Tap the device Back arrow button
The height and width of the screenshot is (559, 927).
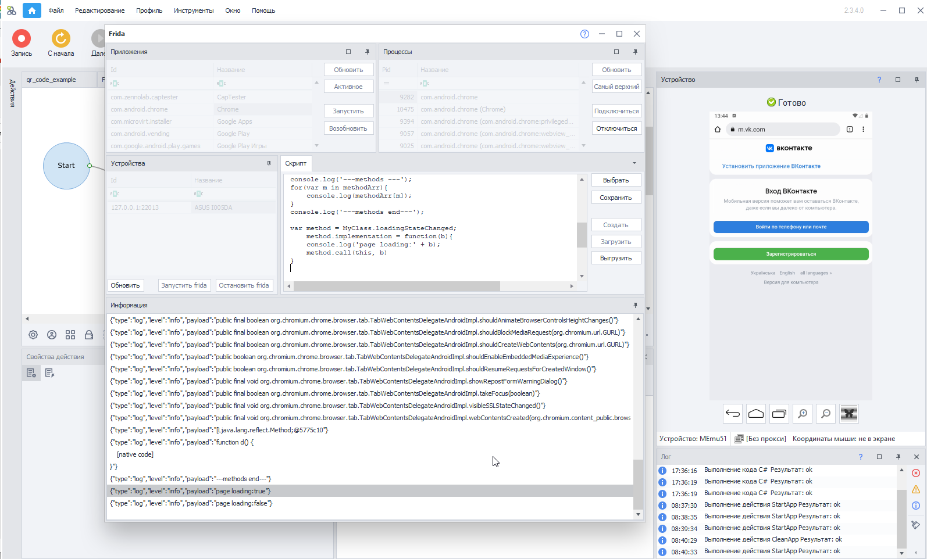tap(733, 414)
